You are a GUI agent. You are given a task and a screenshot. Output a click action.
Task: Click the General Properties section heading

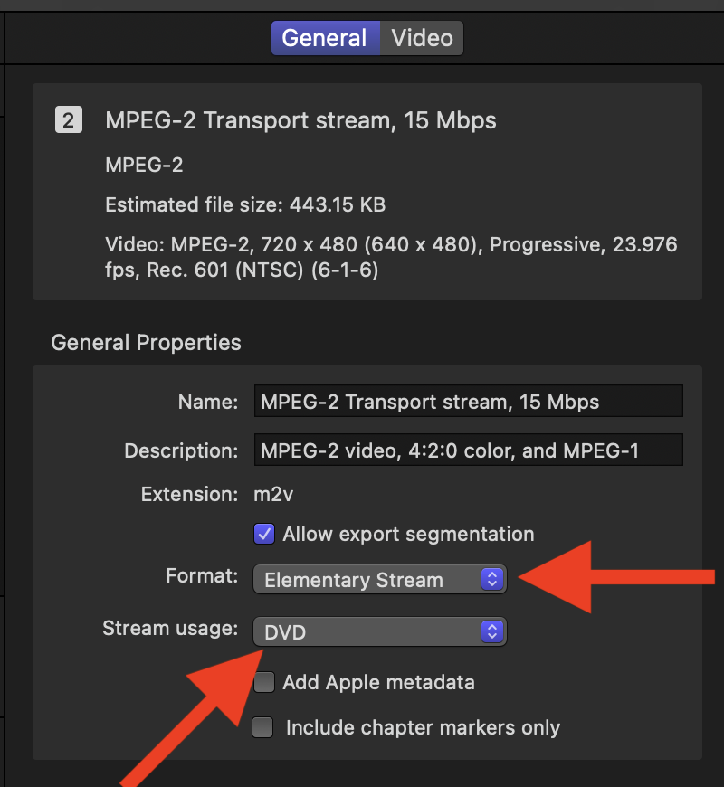coord(146,343)
